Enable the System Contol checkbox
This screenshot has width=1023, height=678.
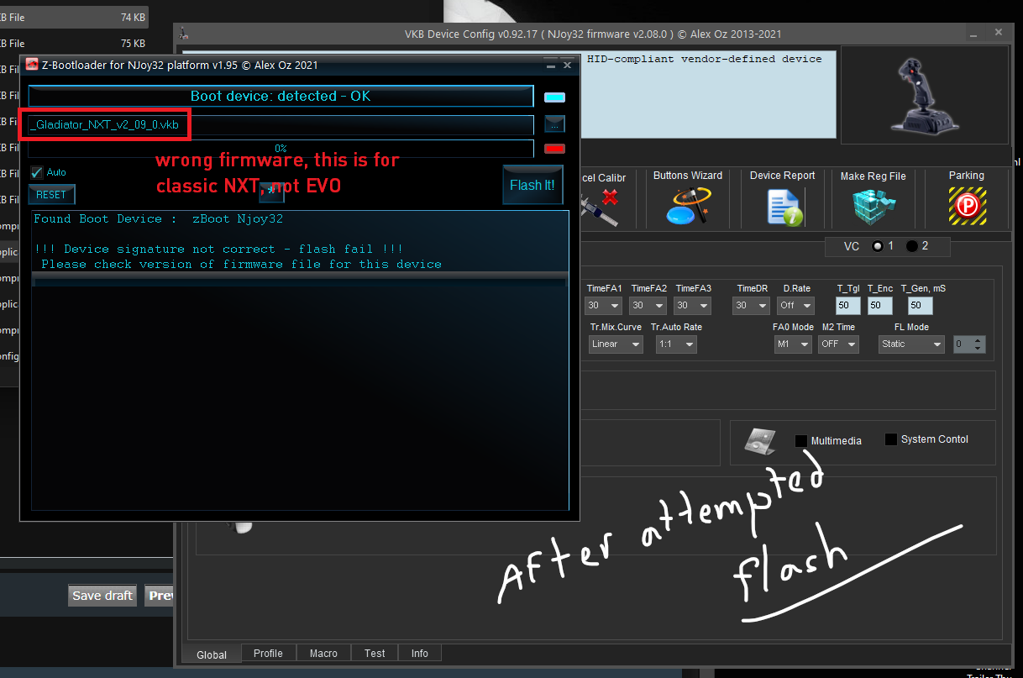891,439
